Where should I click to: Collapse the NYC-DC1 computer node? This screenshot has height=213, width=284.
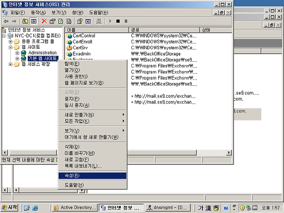4,36
